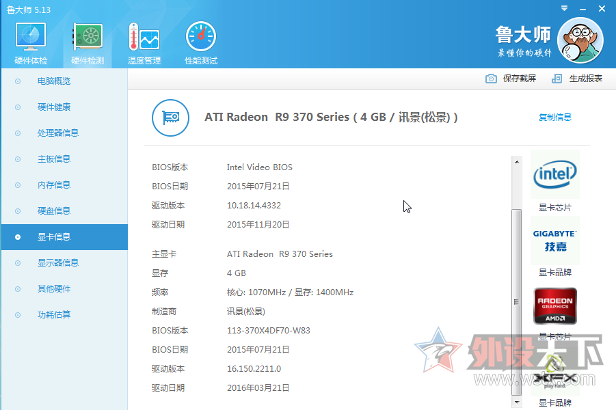Image resolution: width=616 pixels, height=410 pixels.
Task: Click the scrollbar down arrow
Action: [517, 402]
